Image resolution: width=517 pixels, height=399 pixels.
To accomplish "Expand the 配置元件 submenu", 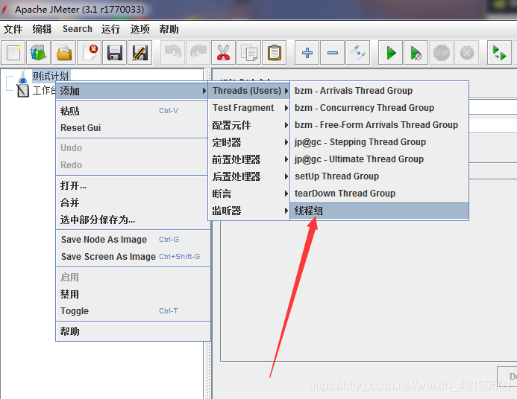I will [x=249, y=125].
